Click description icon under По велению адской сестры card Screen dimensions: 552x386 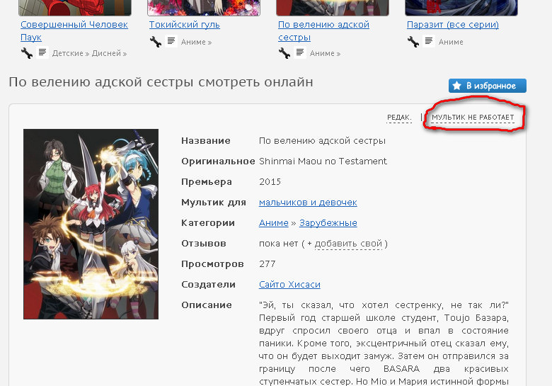pyautogui.click(x=300, y=52)
